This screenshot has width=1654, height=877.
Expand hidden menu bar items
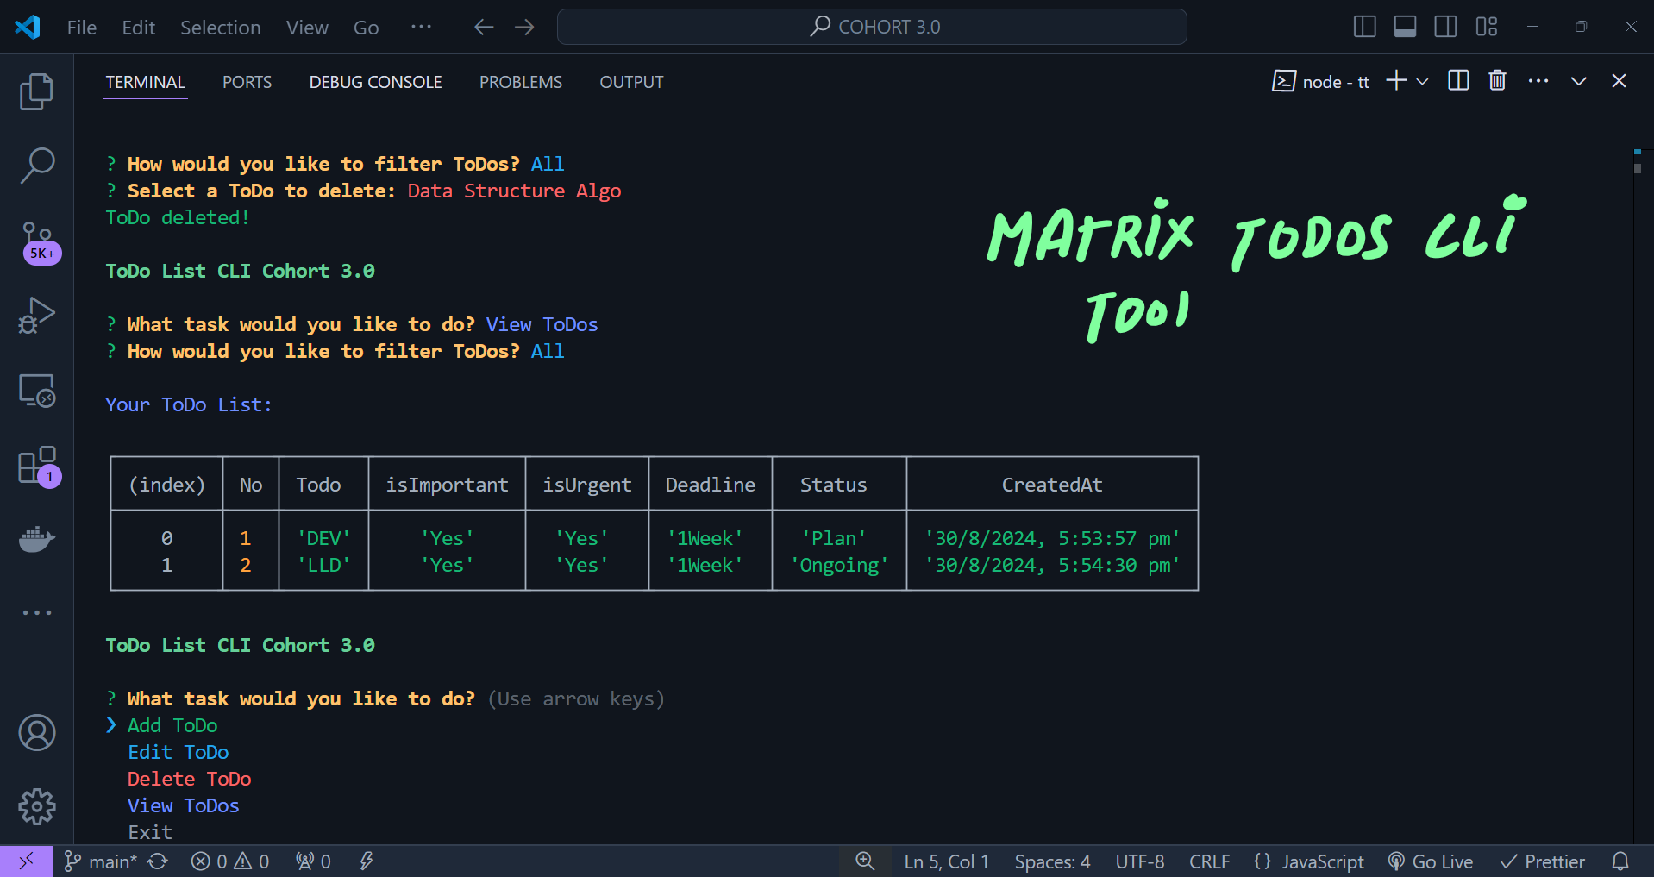coord(421,27)
